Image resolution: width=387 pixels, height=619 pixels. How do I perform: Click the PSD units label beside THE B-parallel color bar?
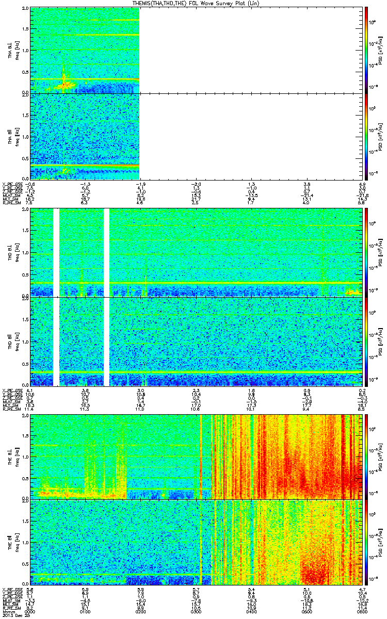coord(381,542)
